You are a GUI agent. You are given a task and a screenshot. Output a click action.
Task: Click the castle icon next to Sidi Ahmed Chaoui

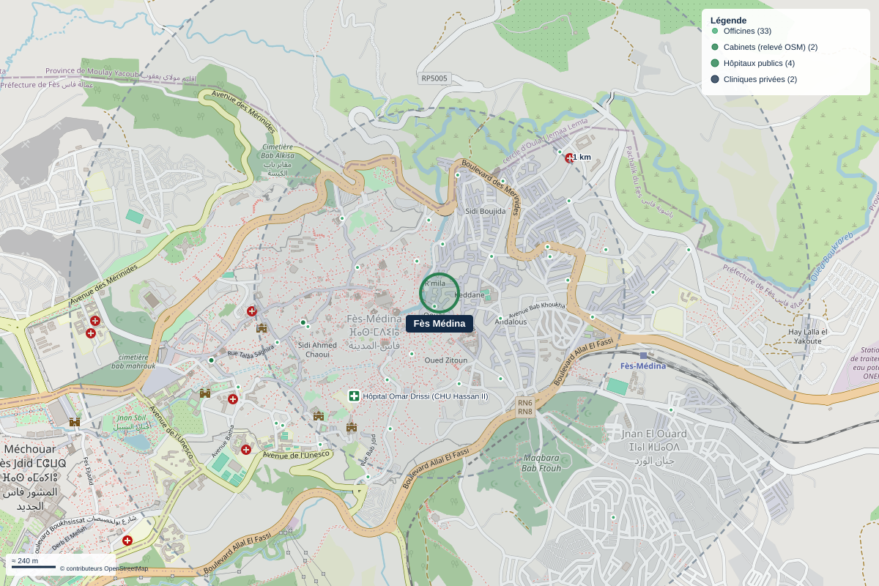coord(262,328)
